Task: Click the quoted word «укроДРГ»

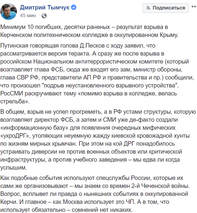Action: click(x=15, y=136)
